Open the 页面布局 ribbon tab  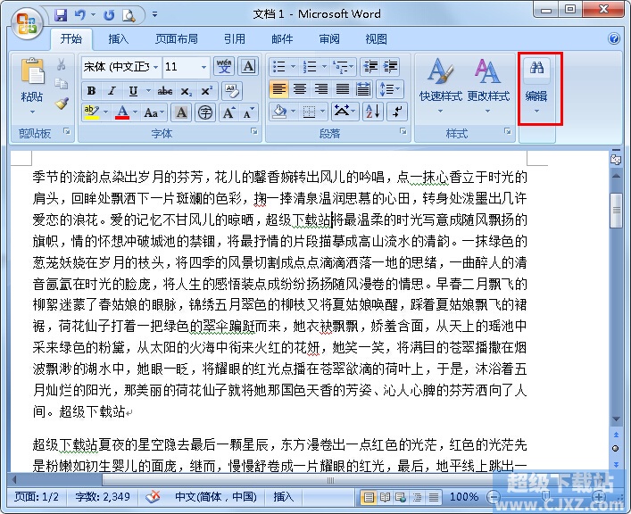pyautogui.click(x=176, y=39)
